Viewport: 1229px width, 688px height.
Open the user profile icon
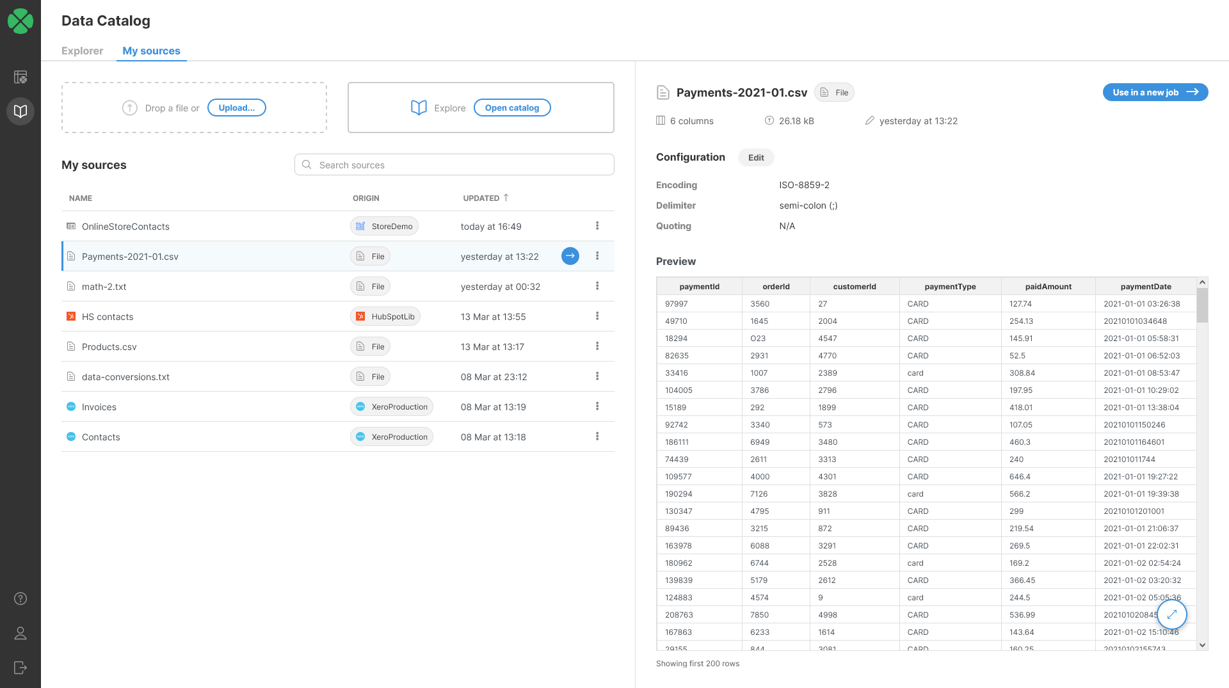[x=20, y=633]
